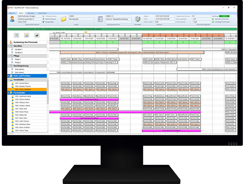Viewport: 245px width, 184px height.
Task: Select employee 1002 - Edwald, Thomas
Action: 27,86
